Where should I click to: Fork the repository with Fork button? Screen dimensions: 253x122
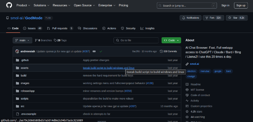tap(213, 18)
